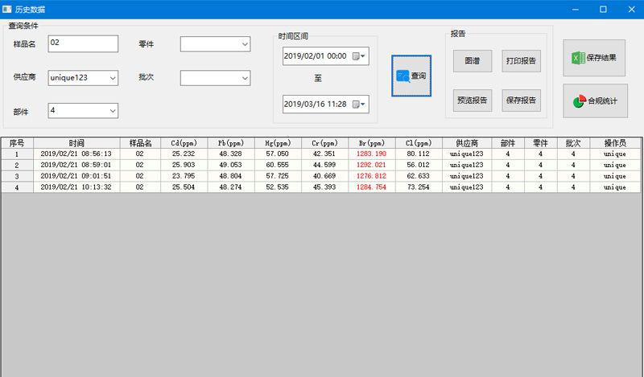Open calendar picker for start date

click(x=359, y=56)
